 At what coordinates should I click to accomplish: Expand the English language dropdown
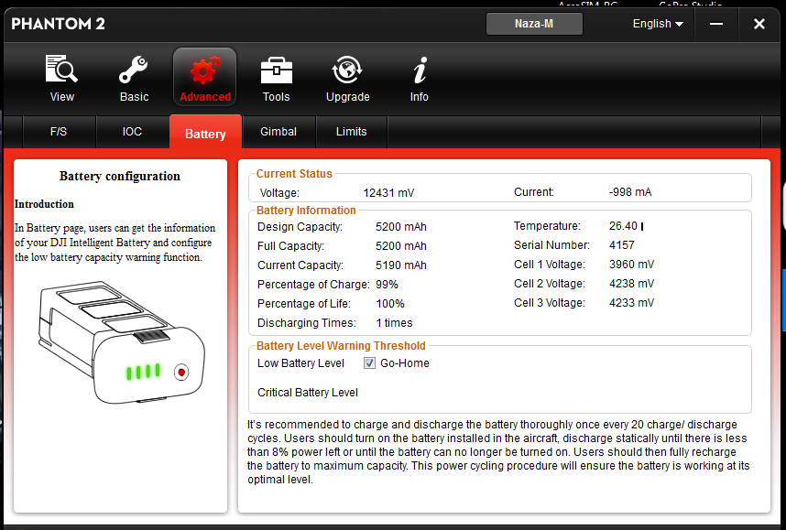pyautogui.click(x=658, y=24)
